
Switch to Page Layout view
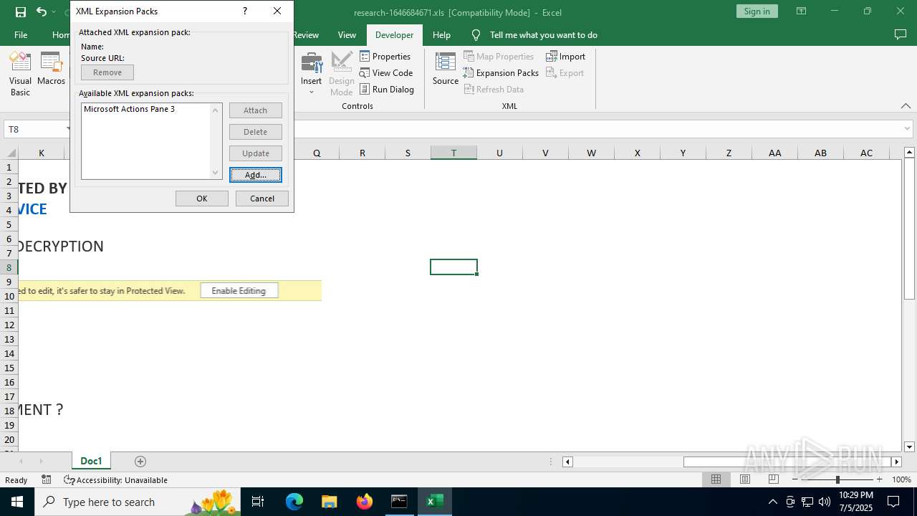744,479
